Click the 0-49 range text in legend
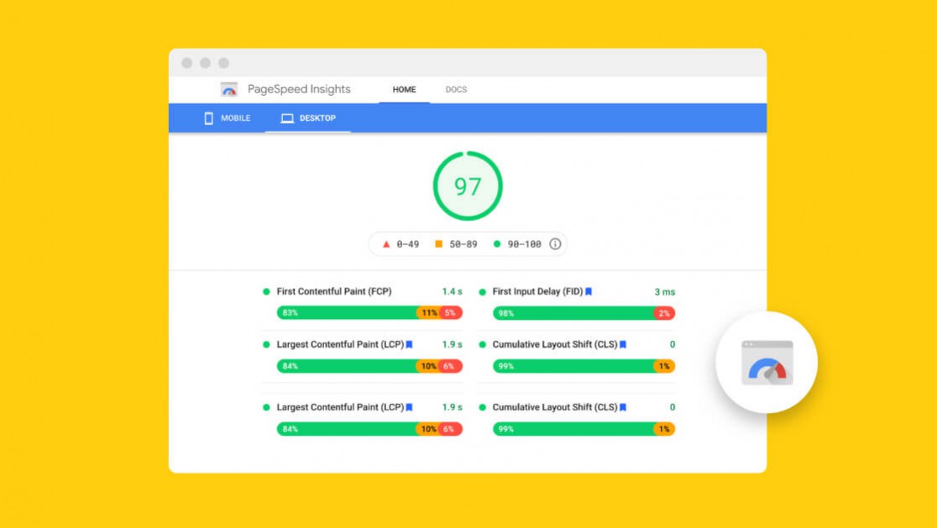 coord(407,244)
